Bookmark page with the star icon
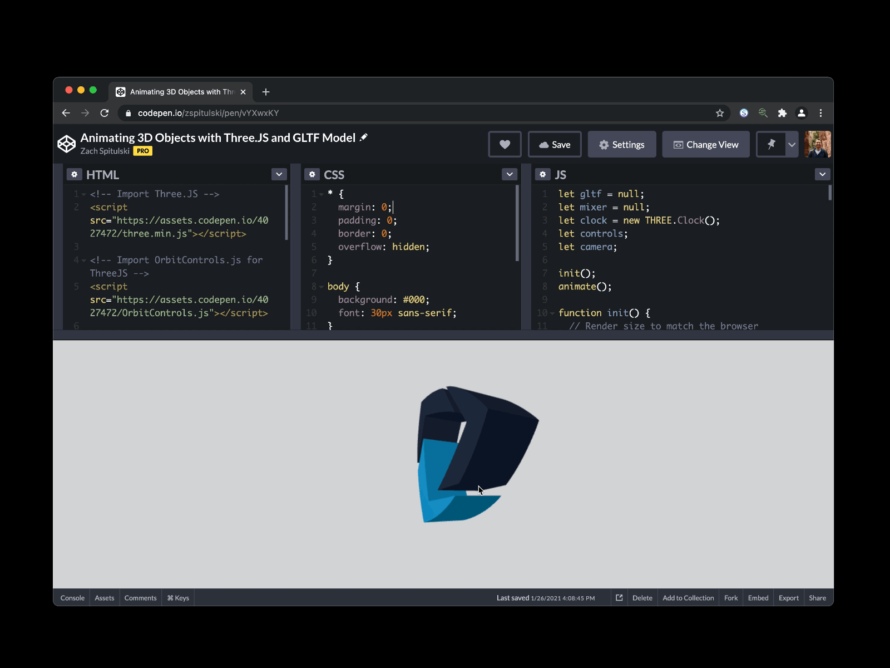 point(720,113)
